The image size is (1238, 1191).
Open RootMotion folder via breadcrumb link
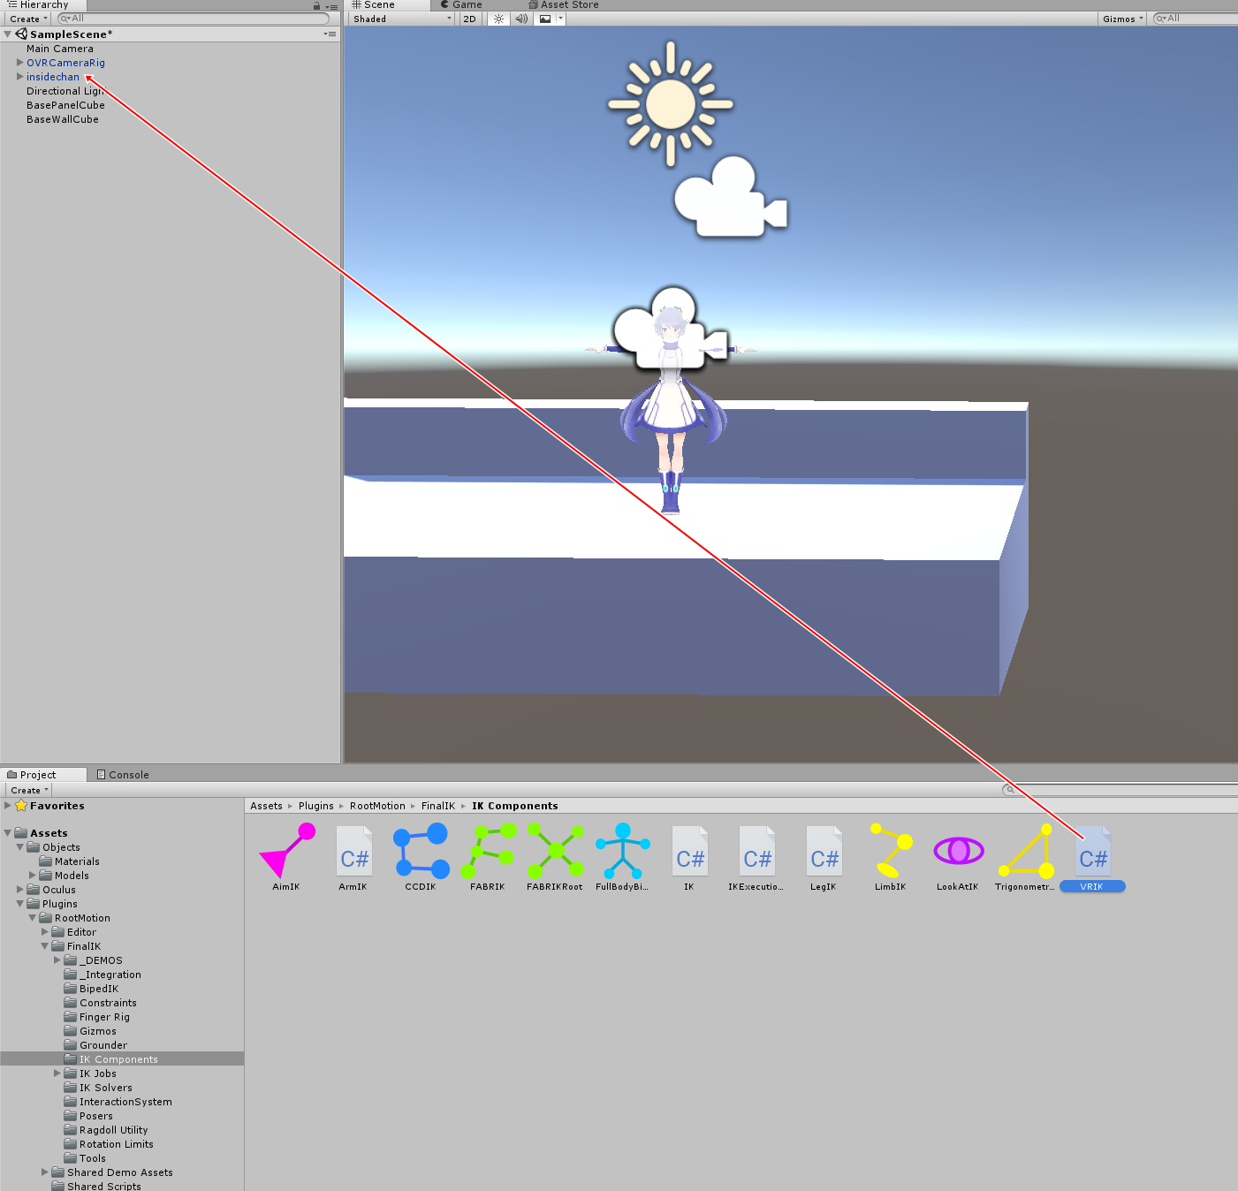point(376,805)
